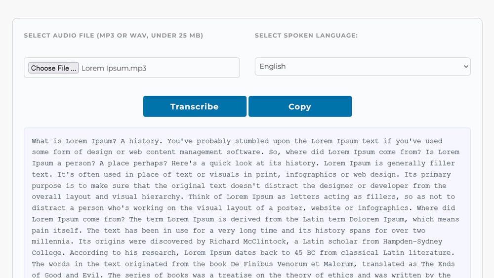Click the Transcribe button
Screen dimensions: 494x278
195,107
